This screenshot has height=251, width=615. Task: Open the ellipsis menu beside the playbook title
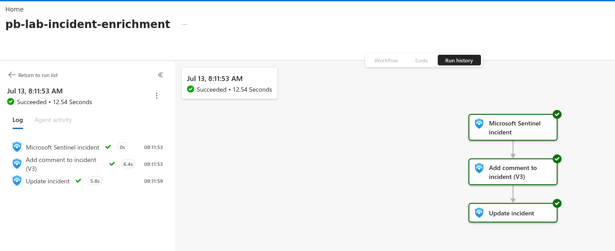[x=184, y=24]
